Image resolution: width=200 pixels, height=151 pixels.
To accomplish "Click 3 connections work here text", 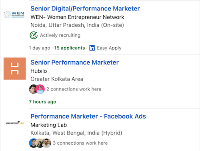I will click(x=80, y=143).
